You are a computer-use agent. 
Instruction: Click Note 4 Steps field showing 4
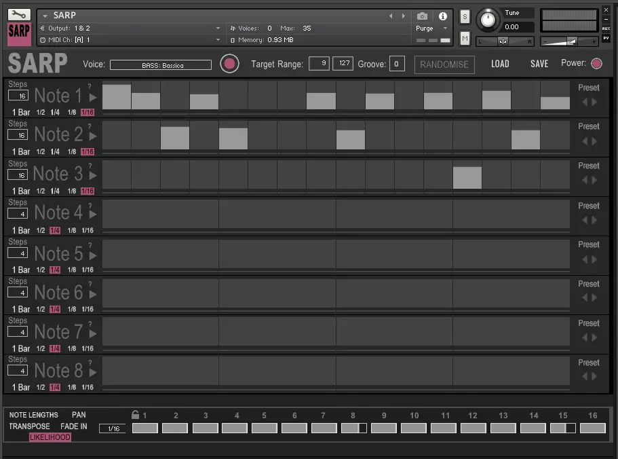pos(18,214)
